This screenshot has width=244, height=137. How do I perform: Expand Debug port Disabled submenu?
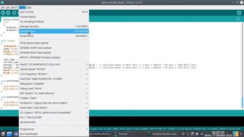pyautogui.click(x=54, y=84)
